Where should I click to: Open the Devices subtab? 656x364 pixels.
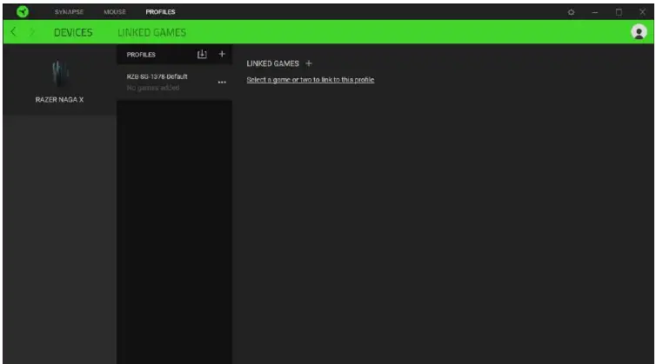(73, 32)
